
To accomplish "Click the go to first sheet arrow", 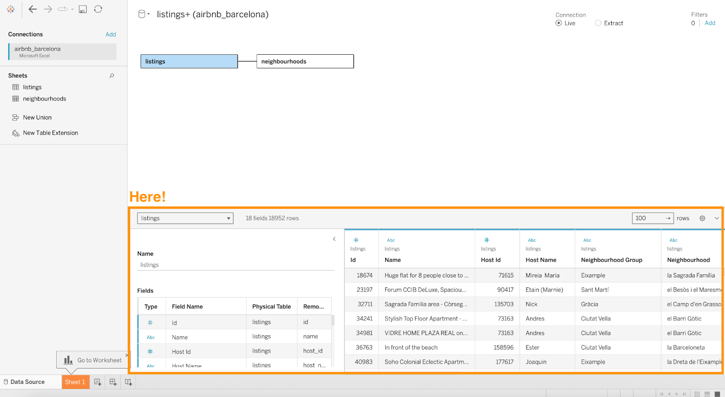I will click(x=662, y=394).
